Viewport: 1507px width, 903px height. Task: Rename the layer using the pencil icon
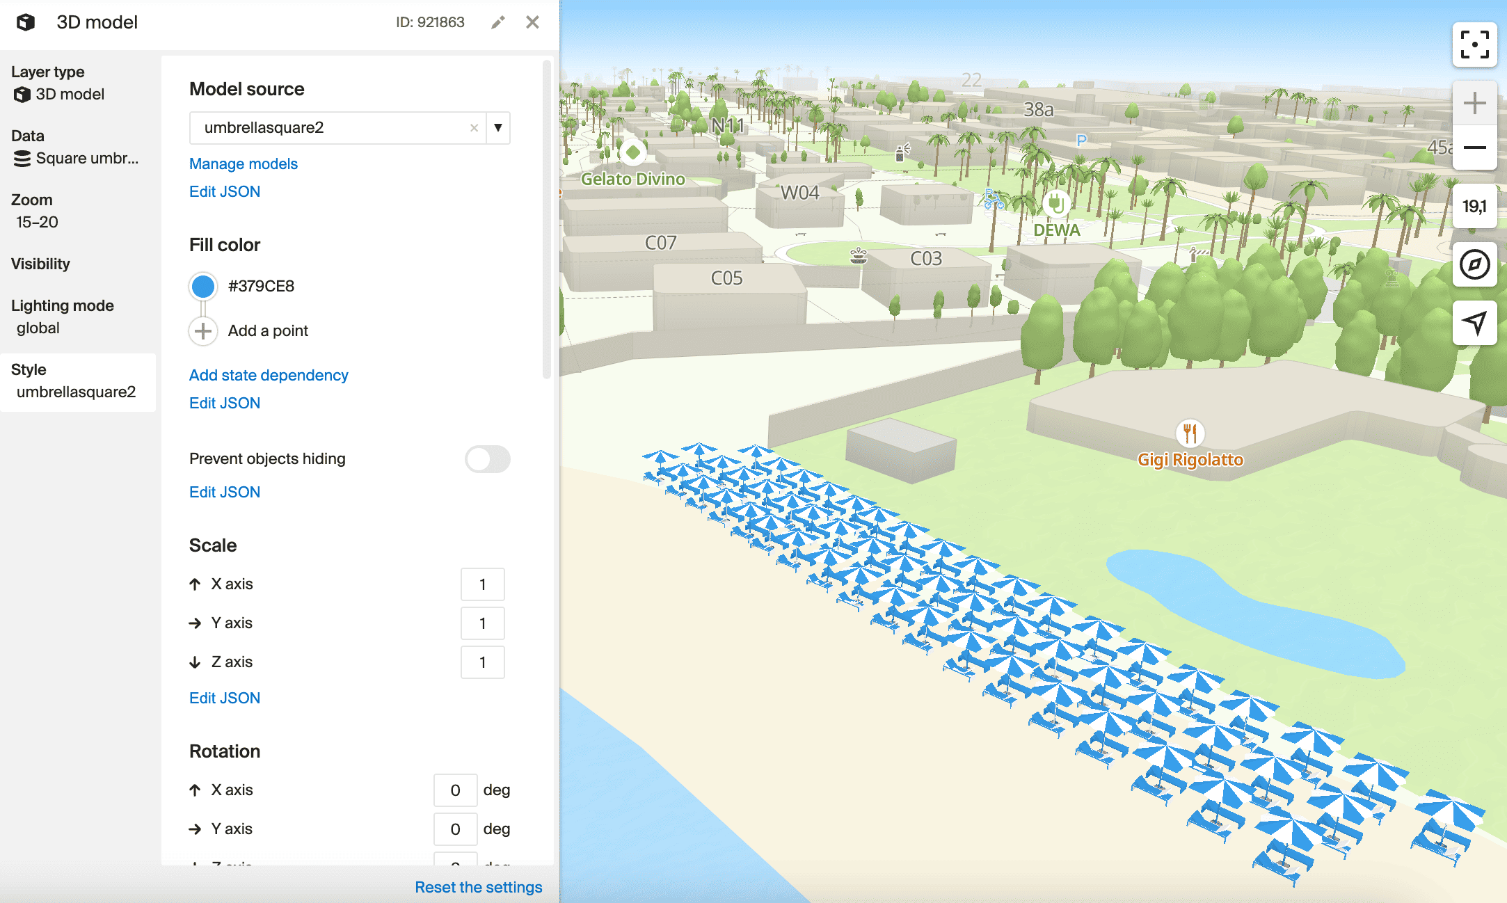(x=497, y=22)
